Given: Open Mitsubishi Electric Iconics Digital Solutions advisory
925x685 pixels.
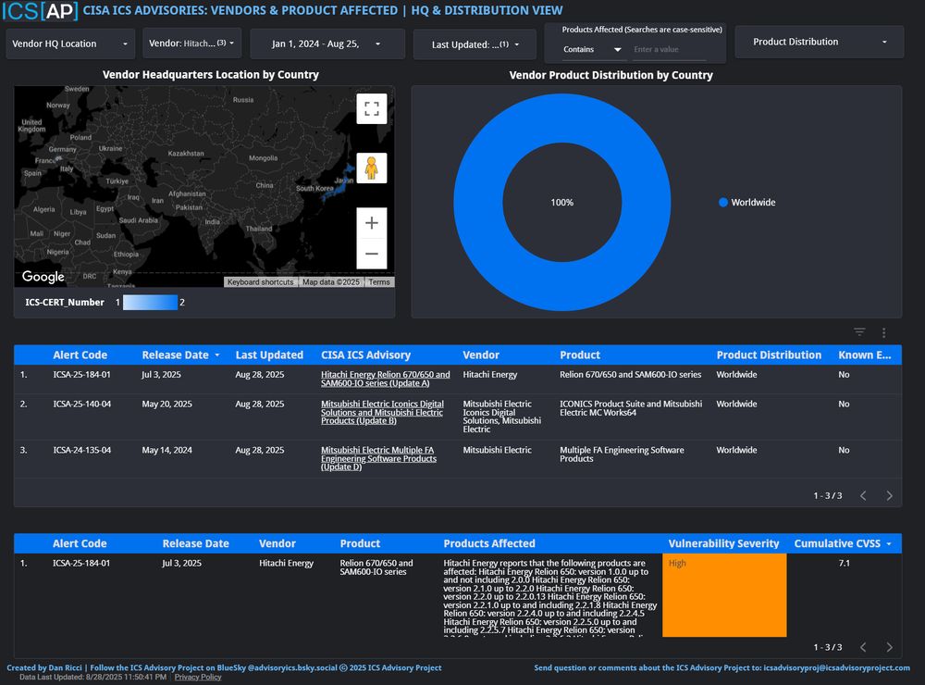Looking at the screenshot, I should (x=382, y=412).
